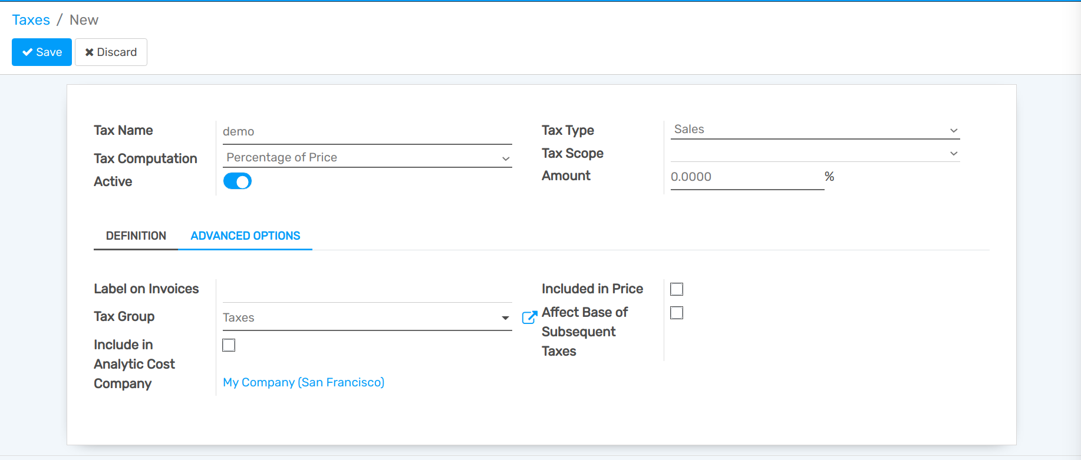Screen dimensions: 1081x460
Task: Open My Company (San Francisco) link
Action: click(304, 383)
